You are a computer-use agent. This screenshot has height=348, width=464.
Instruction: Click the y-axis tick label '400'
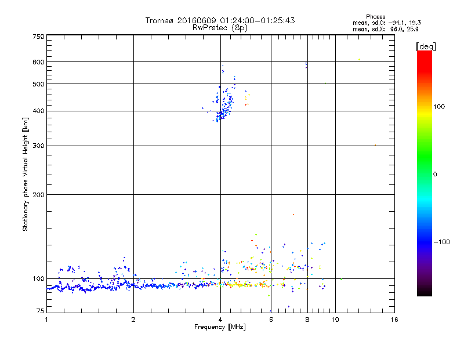39,111
